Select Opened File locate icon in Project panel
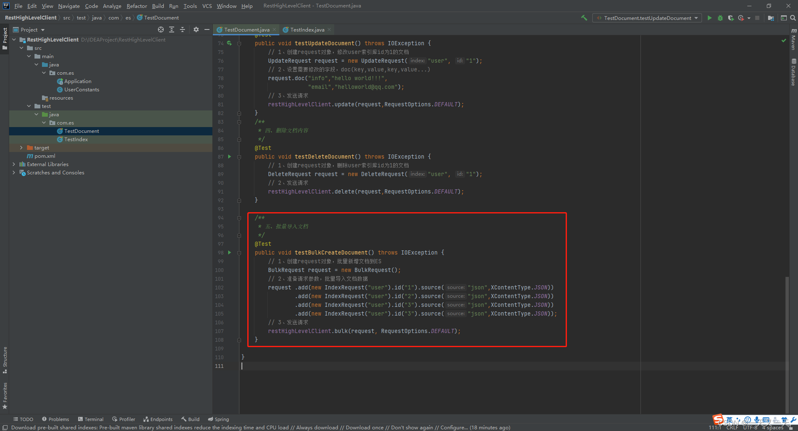The image size is (798, 431). pos(161,29)
